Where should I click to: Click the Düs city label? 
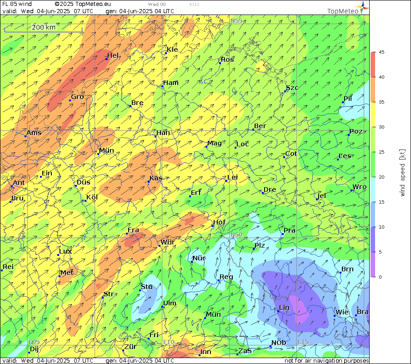tap(84, 182)
